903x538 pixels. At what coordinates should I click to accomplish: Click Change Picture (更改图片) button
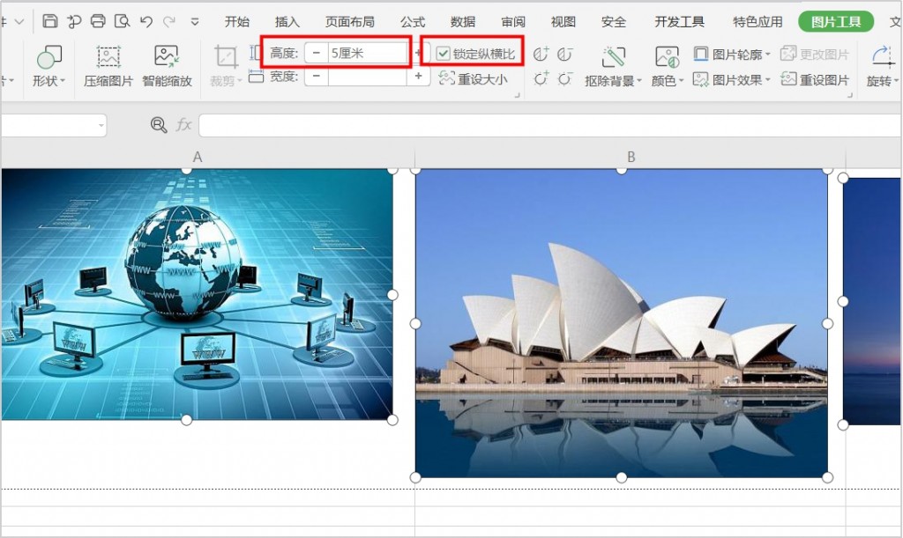pos(815,55)
